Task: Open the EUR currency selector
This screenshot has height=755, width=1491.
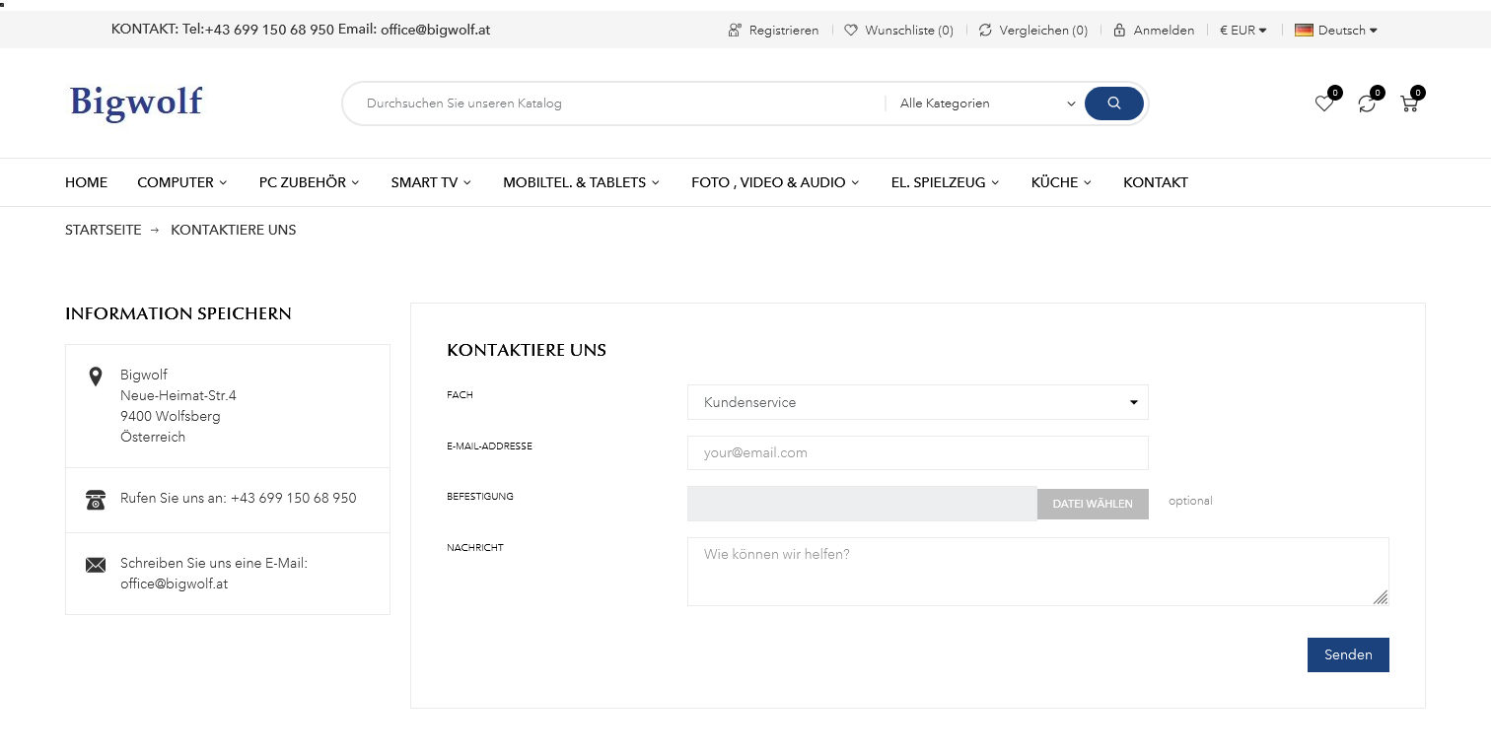Action: coord(1242,31)
